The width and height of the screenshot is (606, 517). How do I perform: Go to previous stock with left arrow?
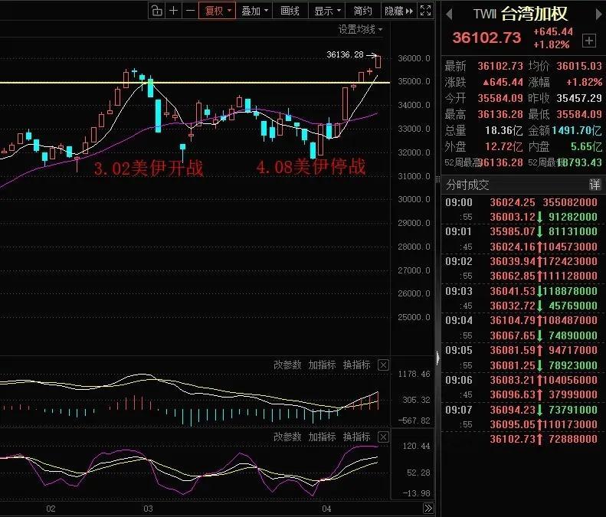(x=449, y=15)
